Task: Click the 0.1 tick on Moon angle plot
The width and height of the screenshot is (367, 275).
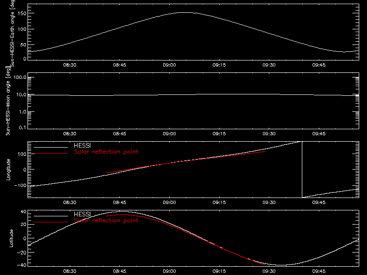Action: tap(22, 128)
